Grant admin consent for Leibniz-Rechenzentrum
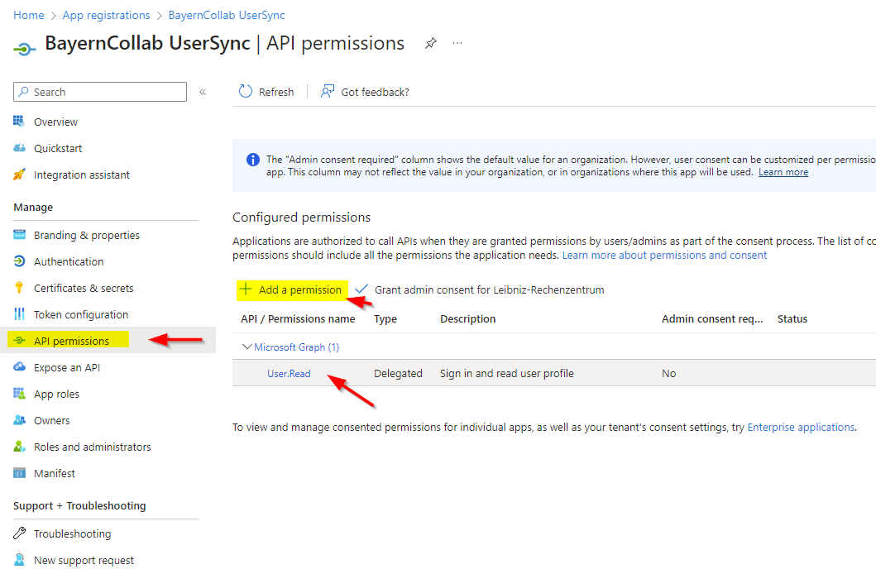Image resolution: width=876 pixels, height=574 pixels. (488, 290)
